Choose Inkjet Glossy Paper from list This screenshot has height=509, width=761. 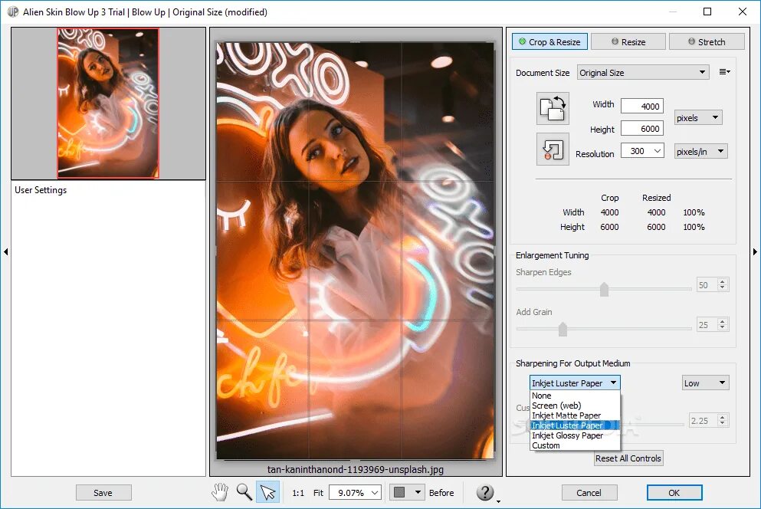coord(567,435)
